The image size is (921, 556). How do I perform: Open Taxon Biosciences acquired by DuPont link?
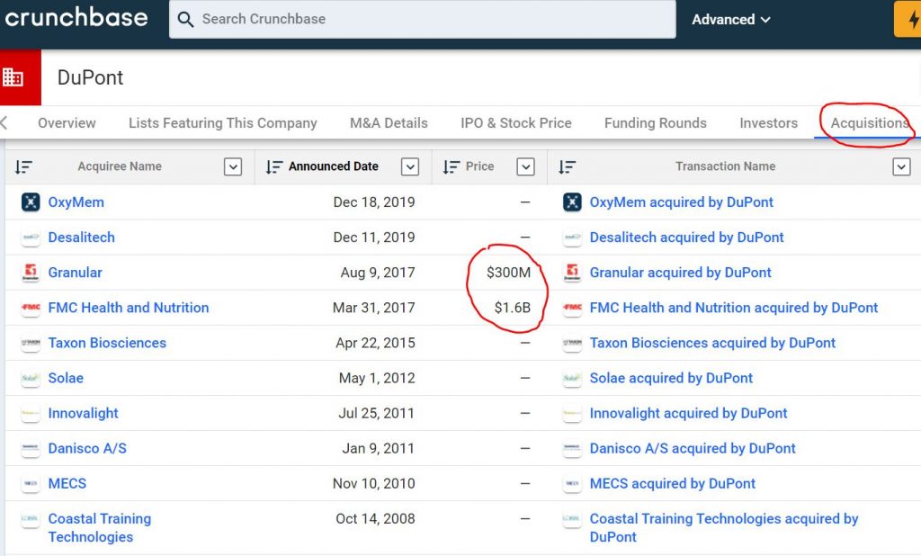click(712, 343)
